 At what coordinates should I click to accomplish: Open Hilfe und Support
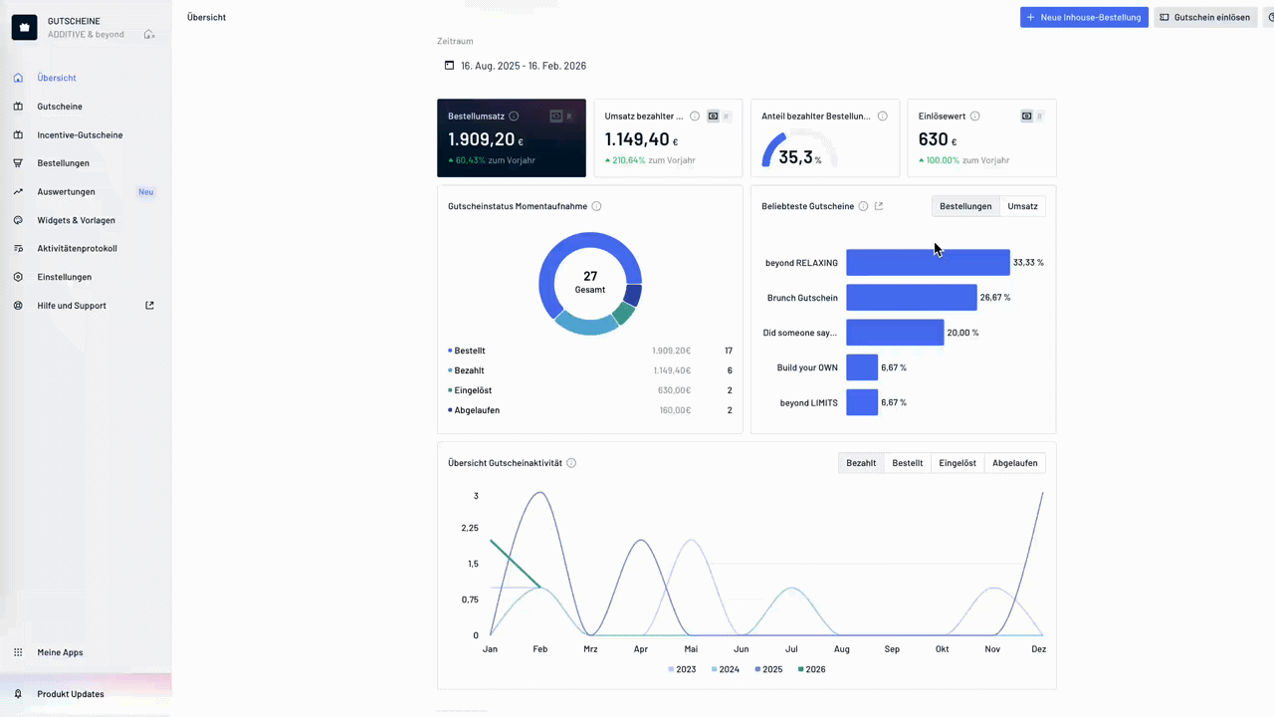point(71,306)
